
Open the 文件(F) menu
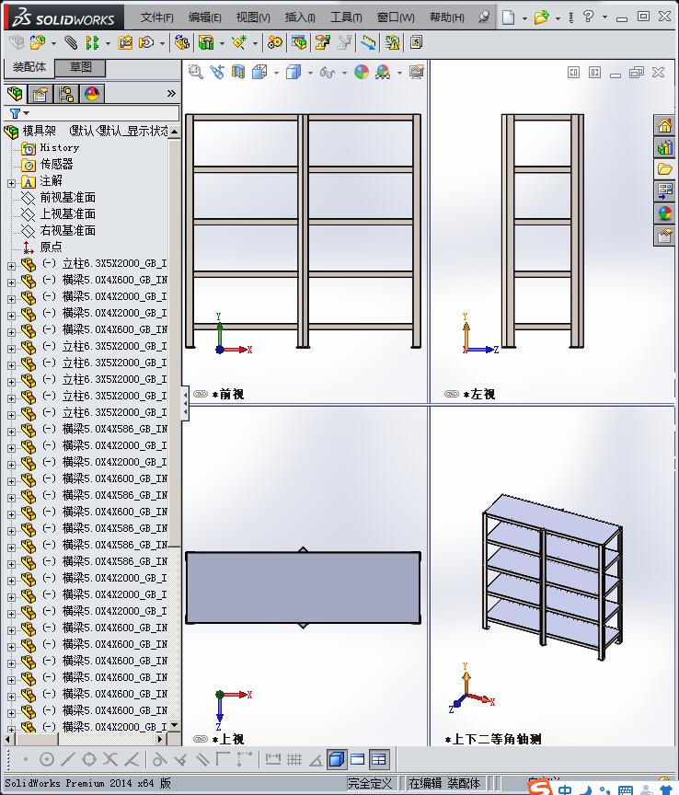click(156, 17)
